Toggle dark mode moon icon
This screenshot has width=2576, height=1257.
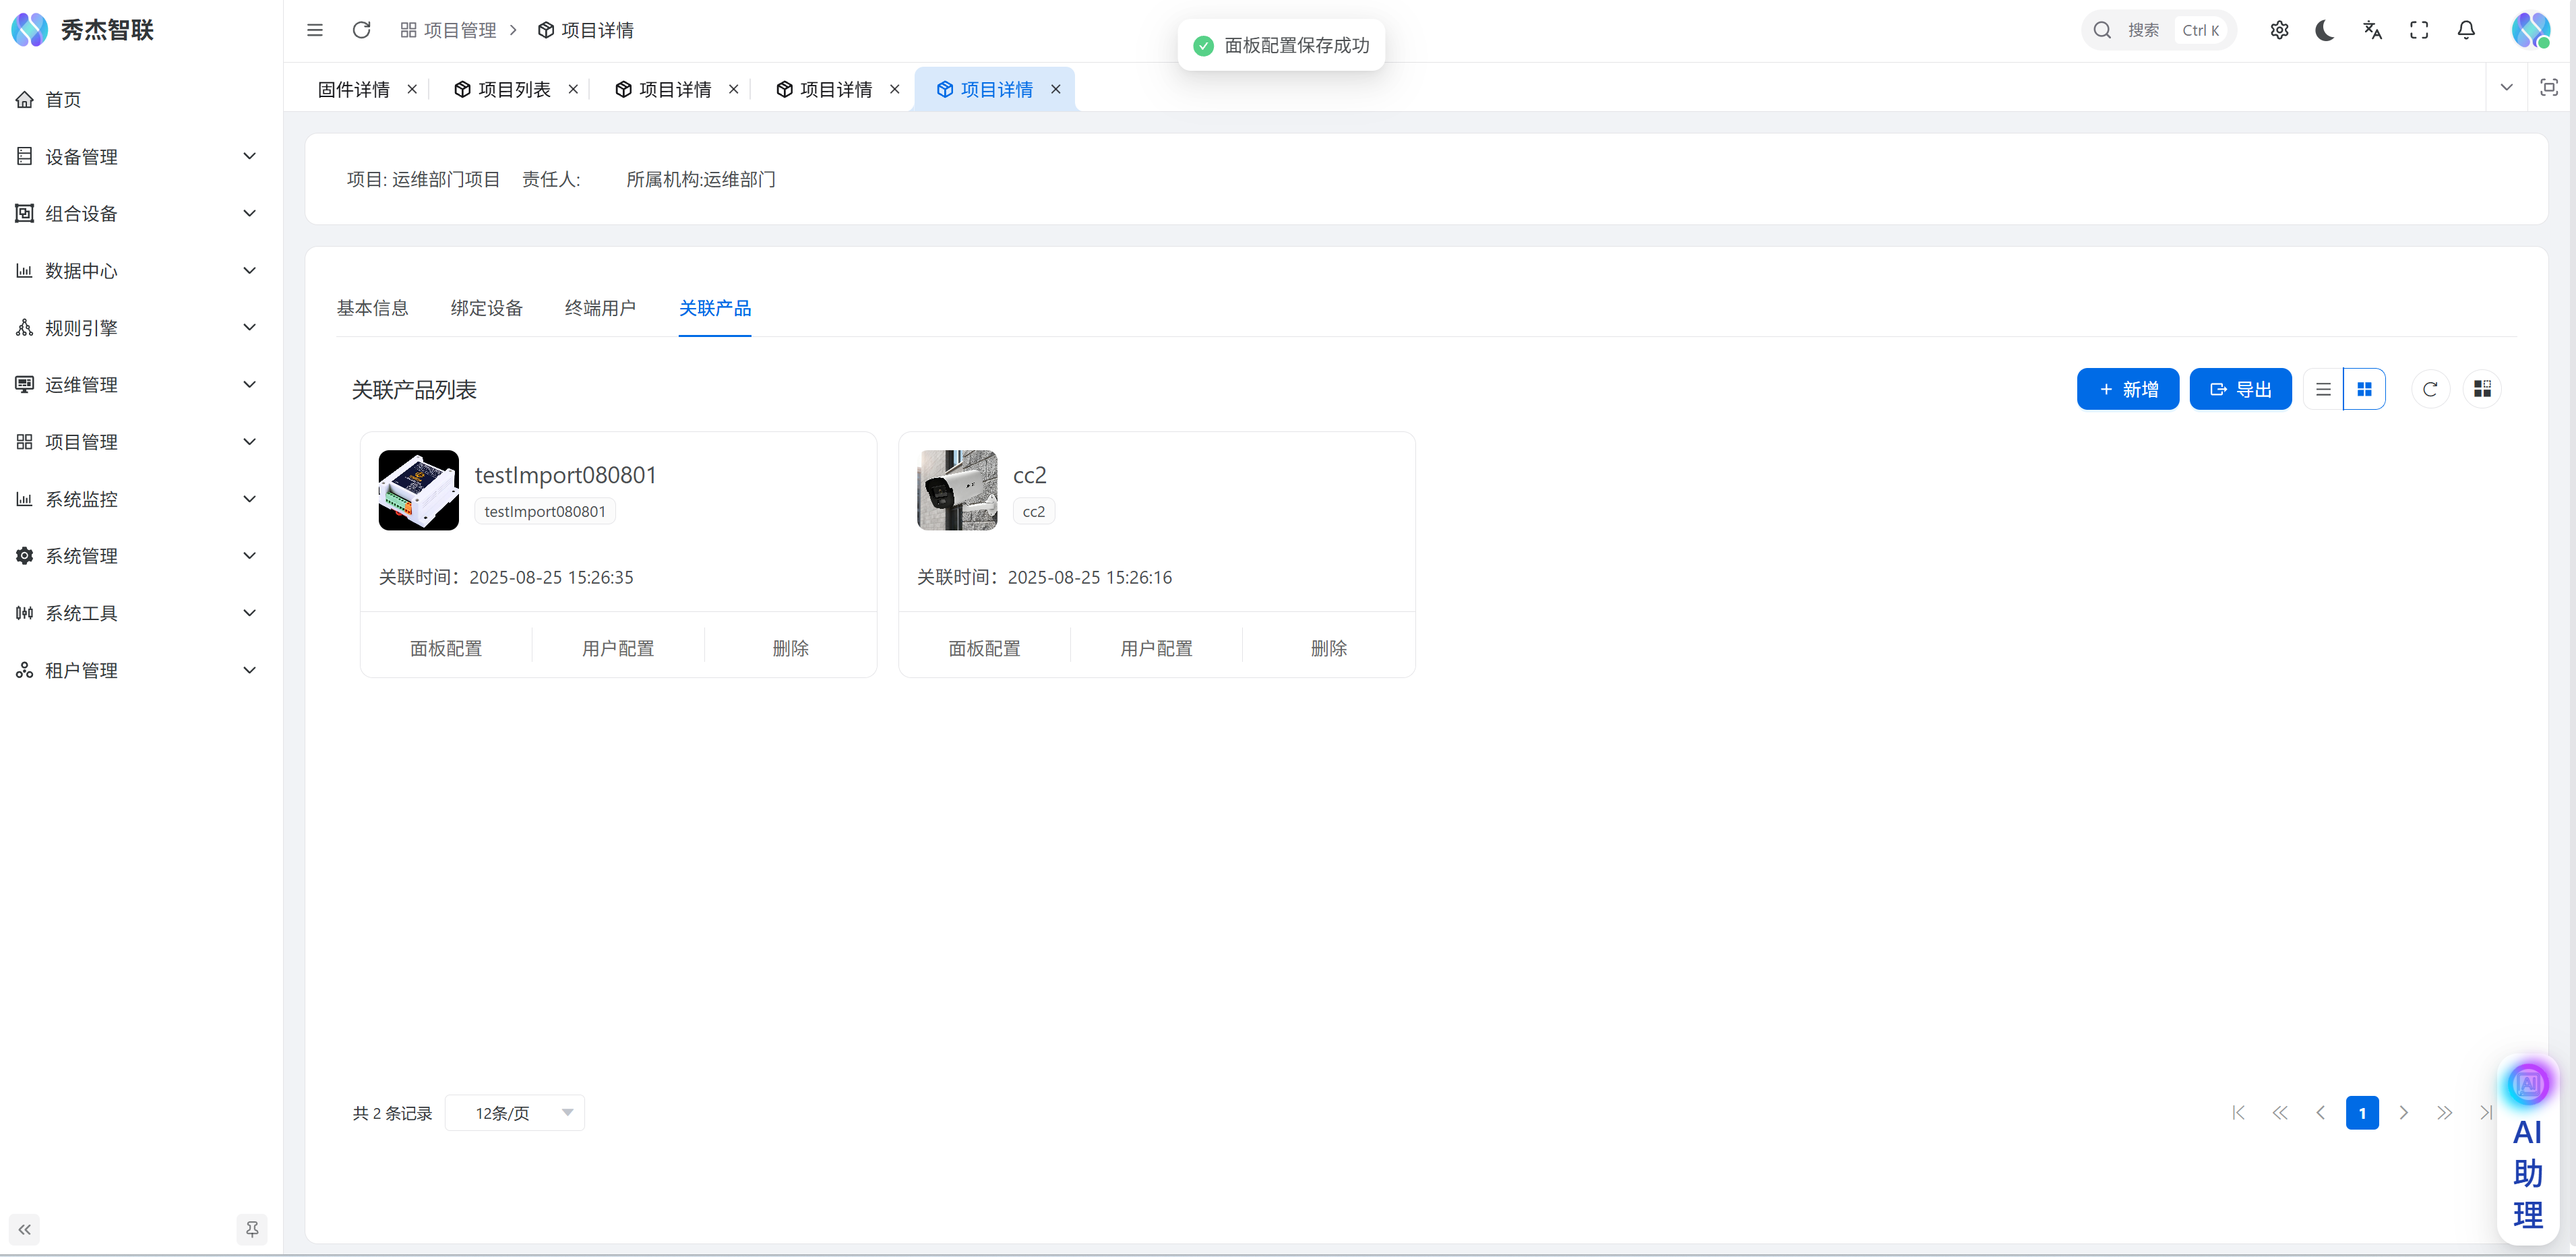click(x=2324, y=30)
